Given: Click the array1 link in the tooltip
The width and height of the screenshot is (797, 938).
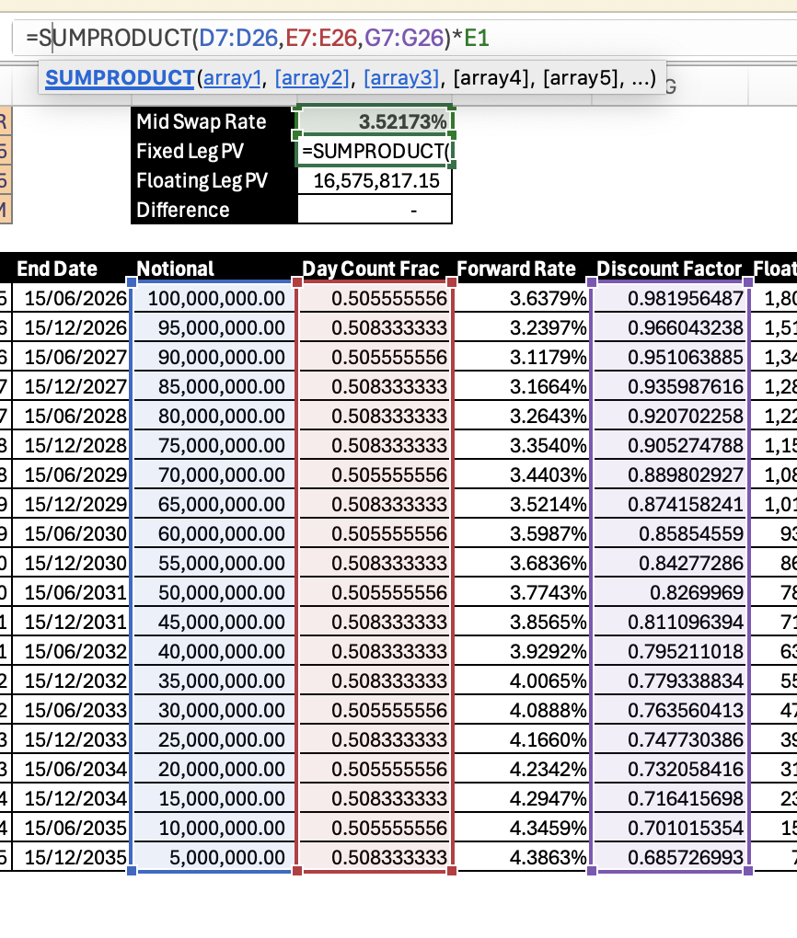Looking at the screenshot, I should [231, 78].
